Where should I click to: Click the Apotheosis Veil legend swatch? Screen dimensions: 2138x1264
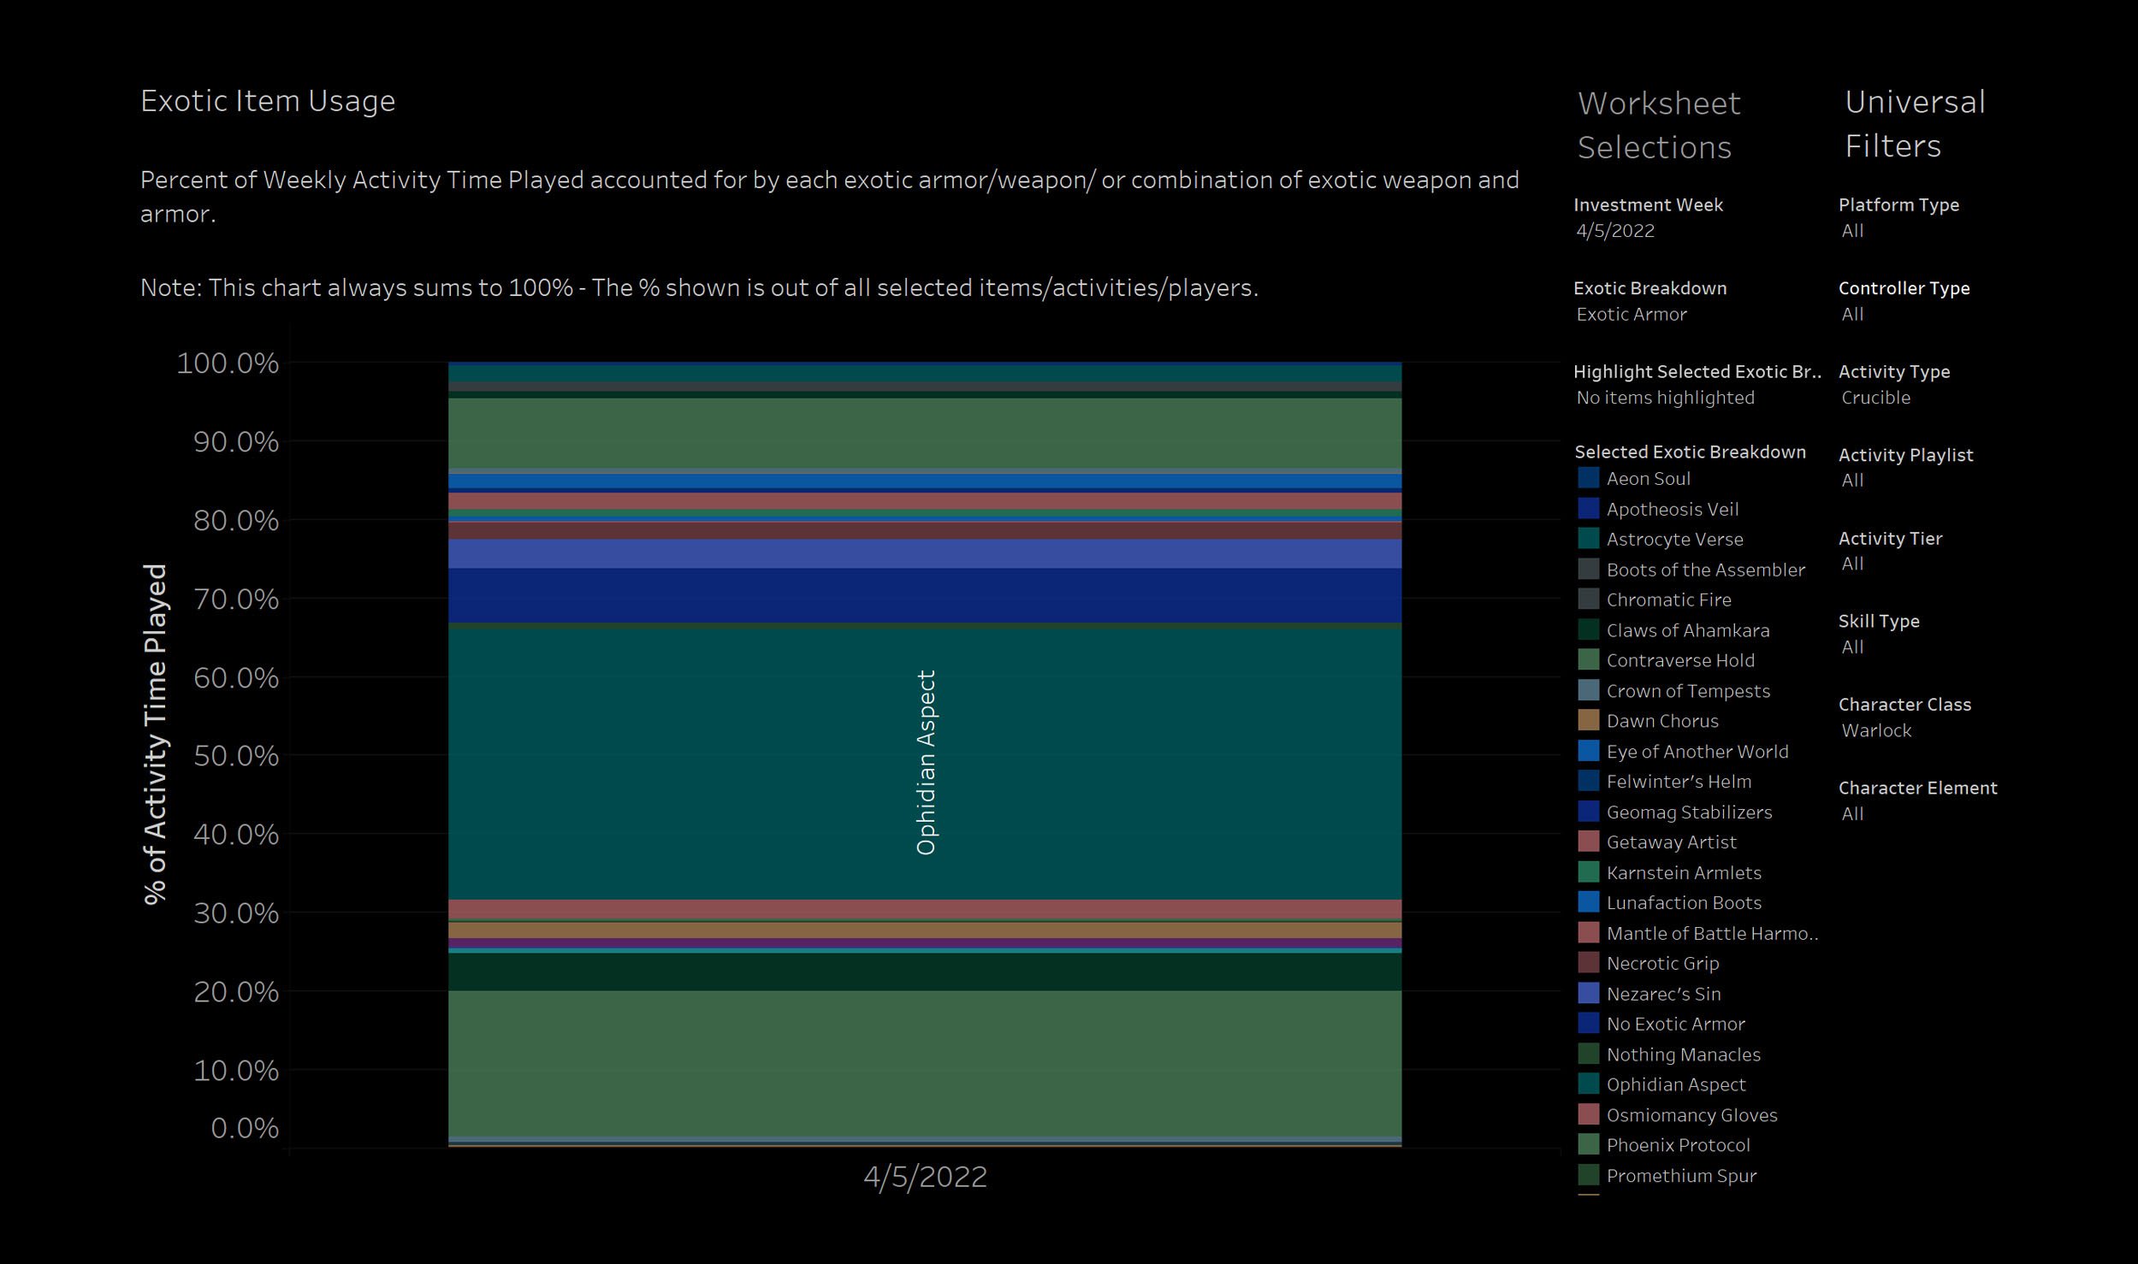pyautogui.click(x=1588, y=509)
